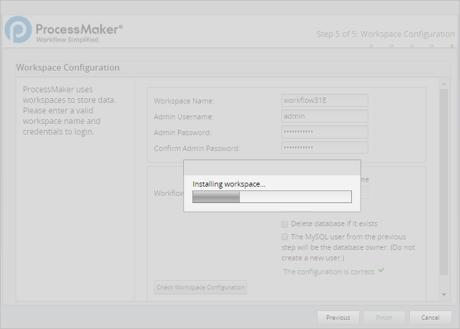Enable Delete database if it exists
This screenshot has width=460, height=329.
point(285,224)
